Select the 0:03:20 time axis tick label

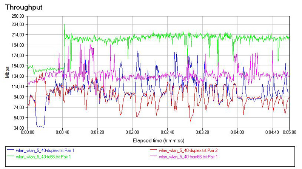coord(202,133)
